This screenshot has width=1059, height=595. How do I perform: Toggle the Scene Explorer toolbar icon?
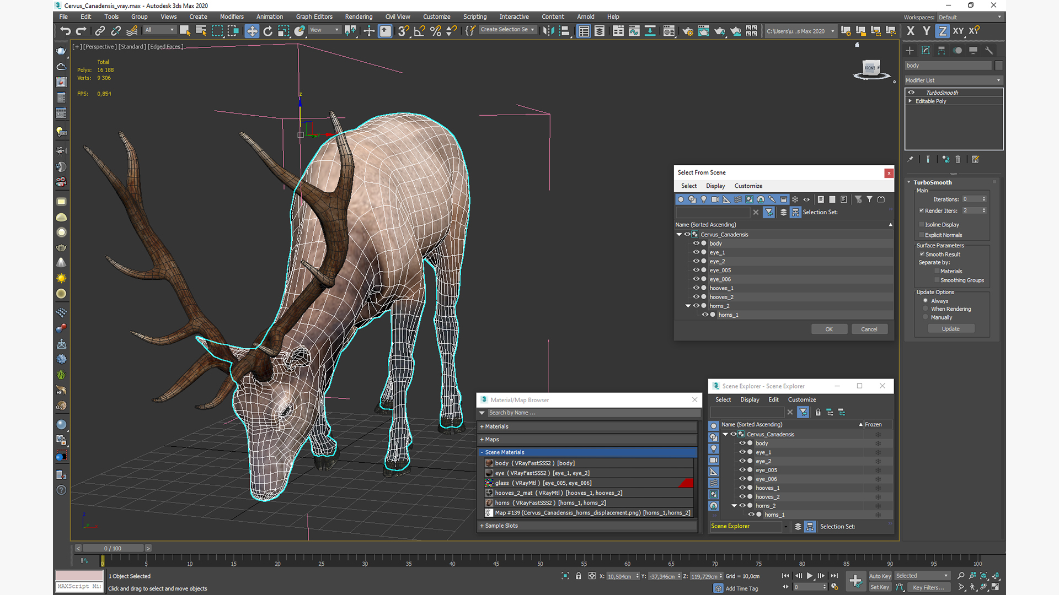584,31
